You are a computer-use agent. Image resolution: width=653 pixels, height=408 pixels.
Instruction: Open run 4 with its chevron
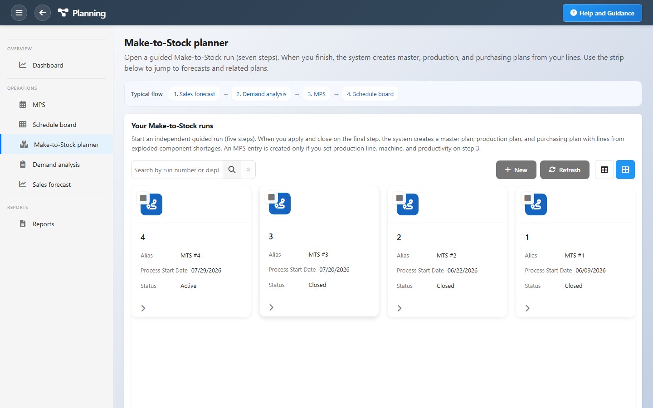[143, 308]
